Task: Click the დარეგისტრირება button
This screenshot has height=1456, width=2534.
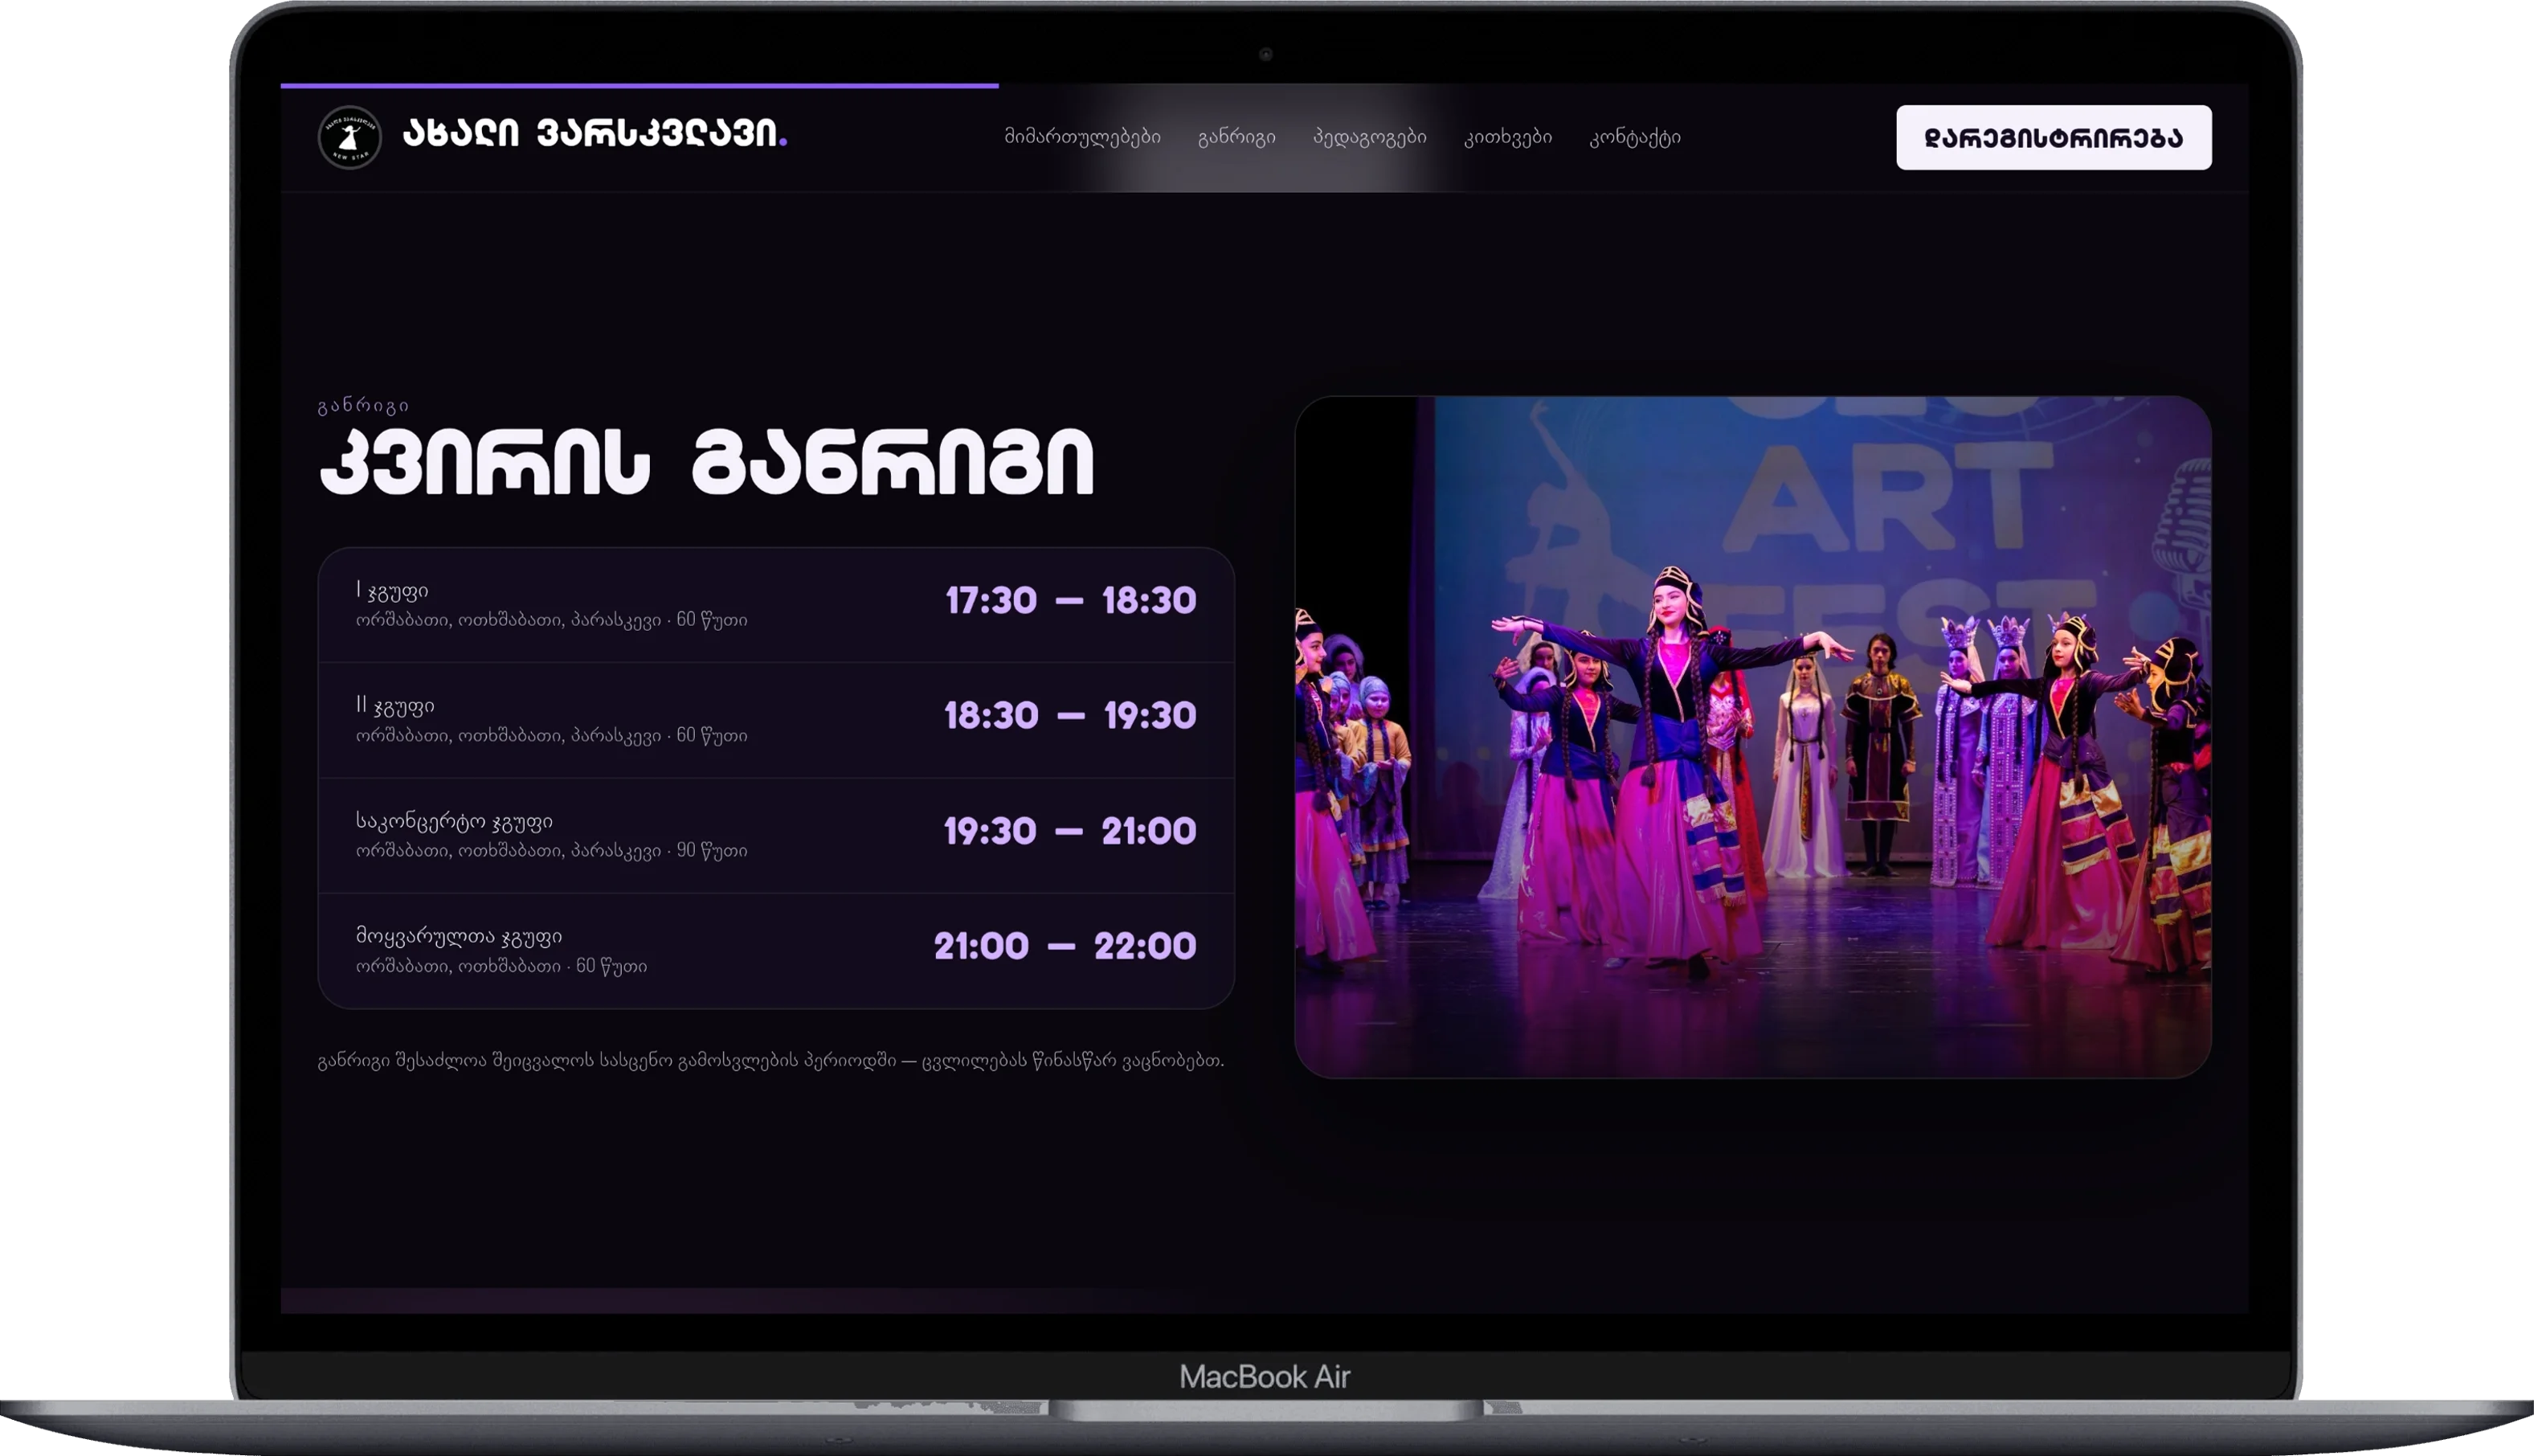Action: [x=2054, y=138]
